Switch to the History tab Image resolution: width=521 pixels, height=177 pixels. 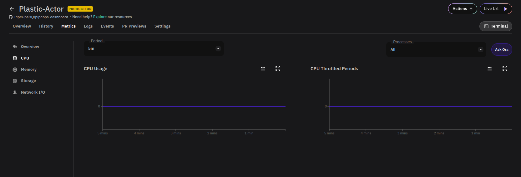46,26
